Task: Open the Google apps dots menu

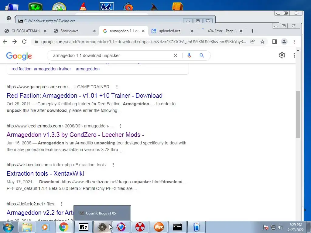Action: coord(294,55)
